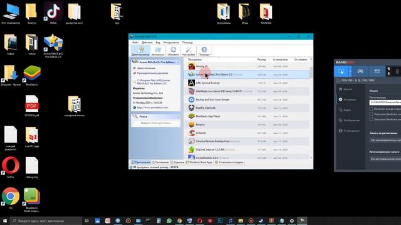Select ARK: Survival Evolved in the list
Screen dimensions: 401x225
pos(247,83)
